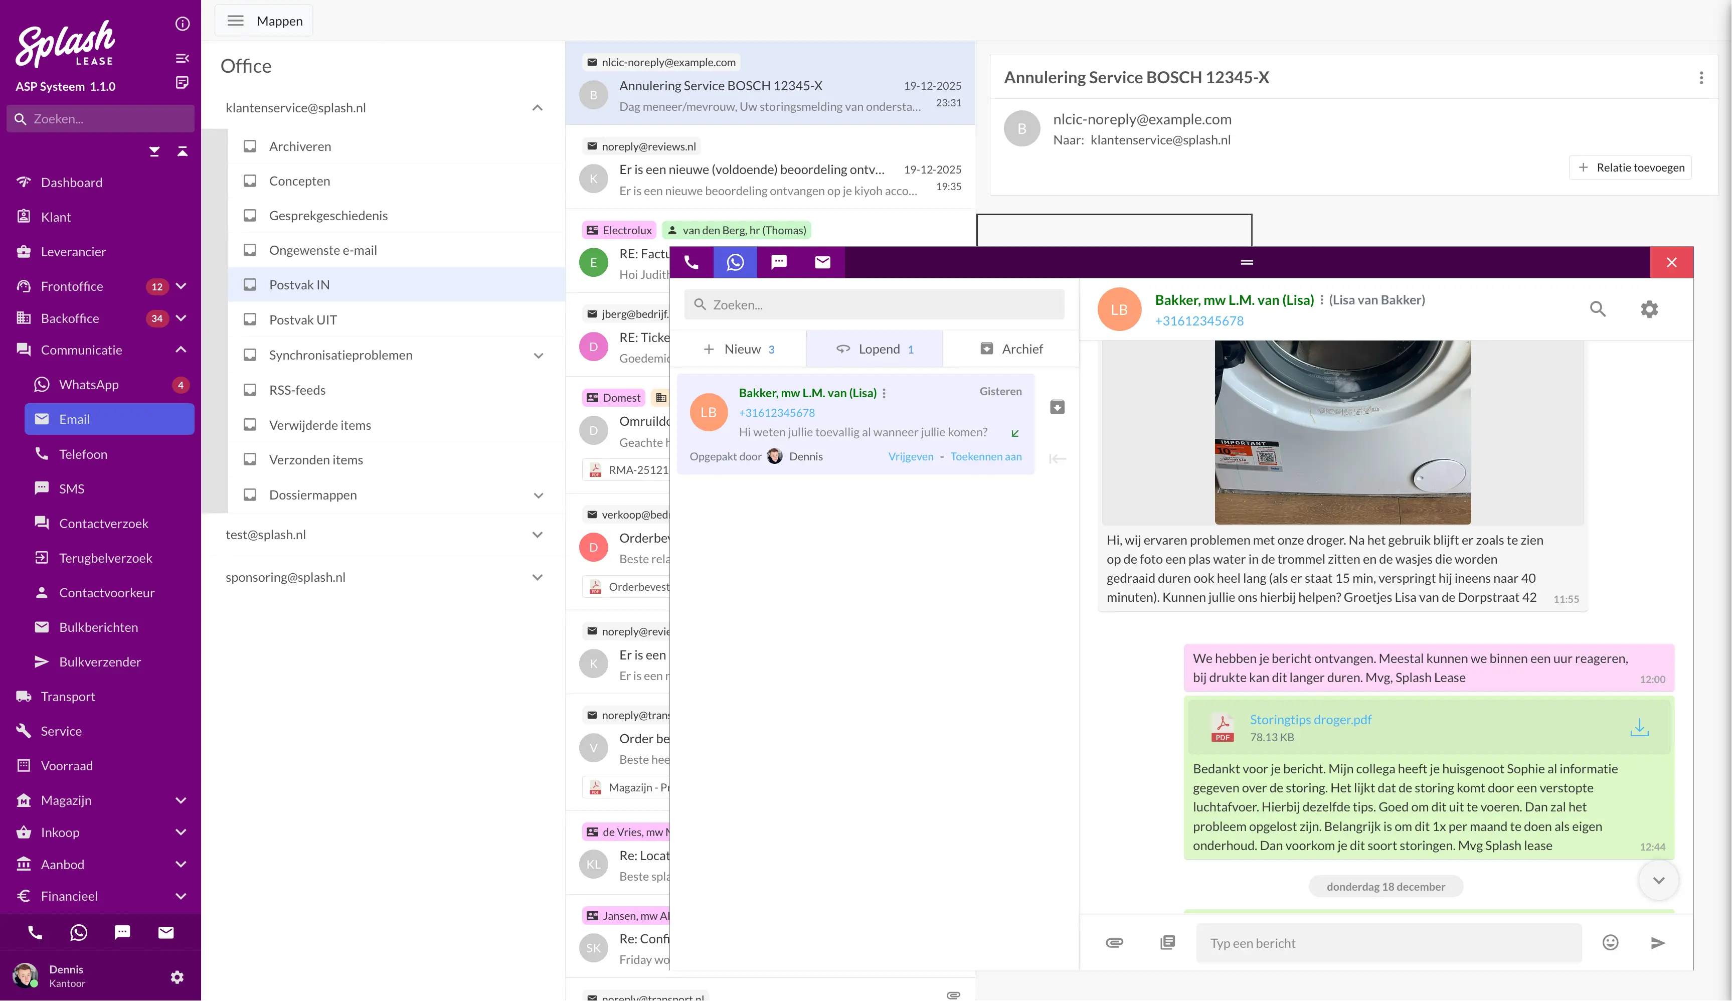Open search in the chat header
This screenshot has height=1001, width=1732.
[1599, 309]
